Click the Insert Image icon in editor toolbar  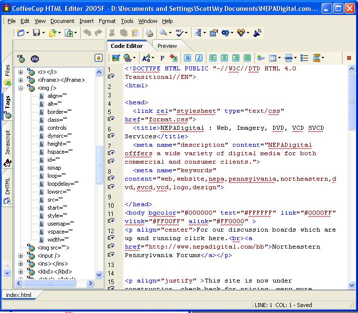pos(116,58)
